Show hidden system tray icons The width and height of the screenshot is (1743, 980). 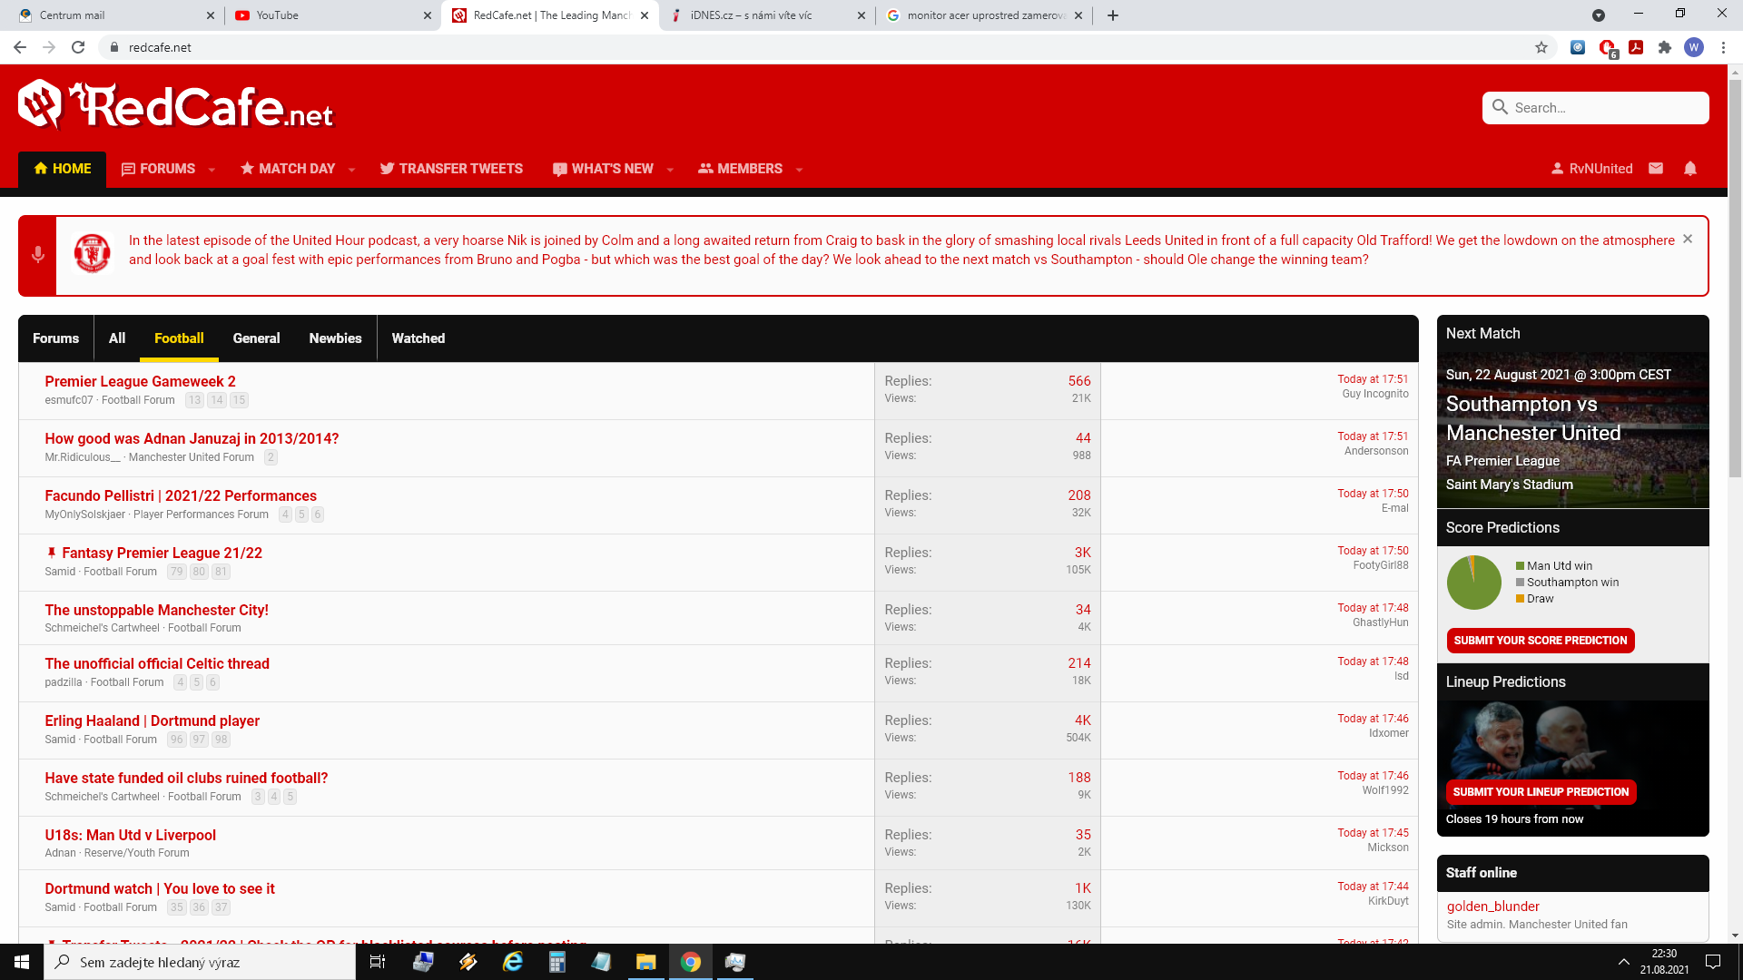(x=1623, y=962)
